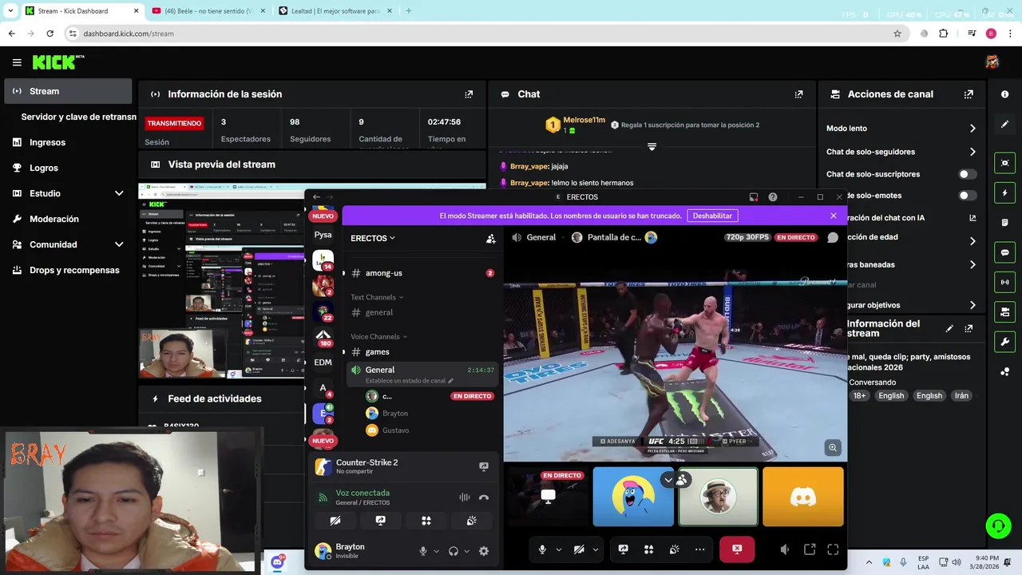This screenshot has width=1022, height=575.
Task: Click the broadcast signal icon in the right rail
Action: pyautogui.click(x=1004, y=282)
